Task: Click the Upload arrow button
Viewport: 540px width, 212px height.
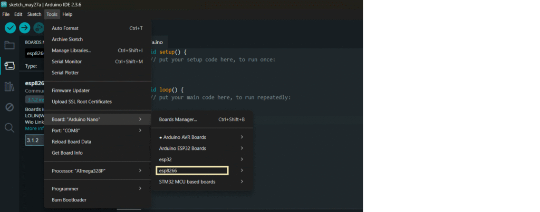Action: point(24,28)
